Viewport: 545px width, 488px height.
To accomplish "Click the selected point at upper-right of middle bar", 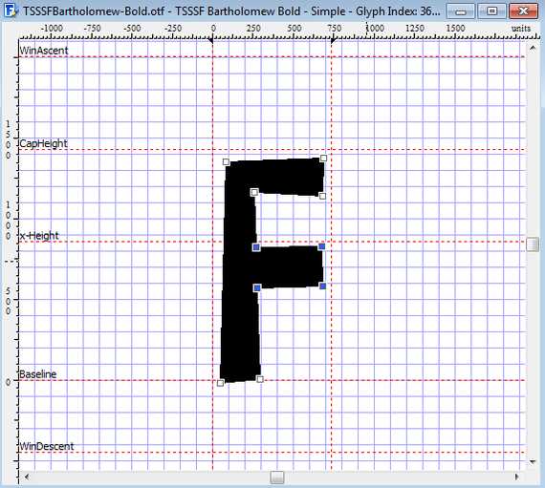I will [322, 246].
